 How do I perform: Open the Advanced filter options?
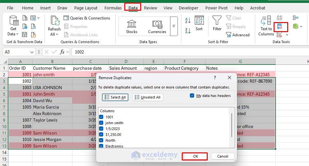[x=238, y=35]
